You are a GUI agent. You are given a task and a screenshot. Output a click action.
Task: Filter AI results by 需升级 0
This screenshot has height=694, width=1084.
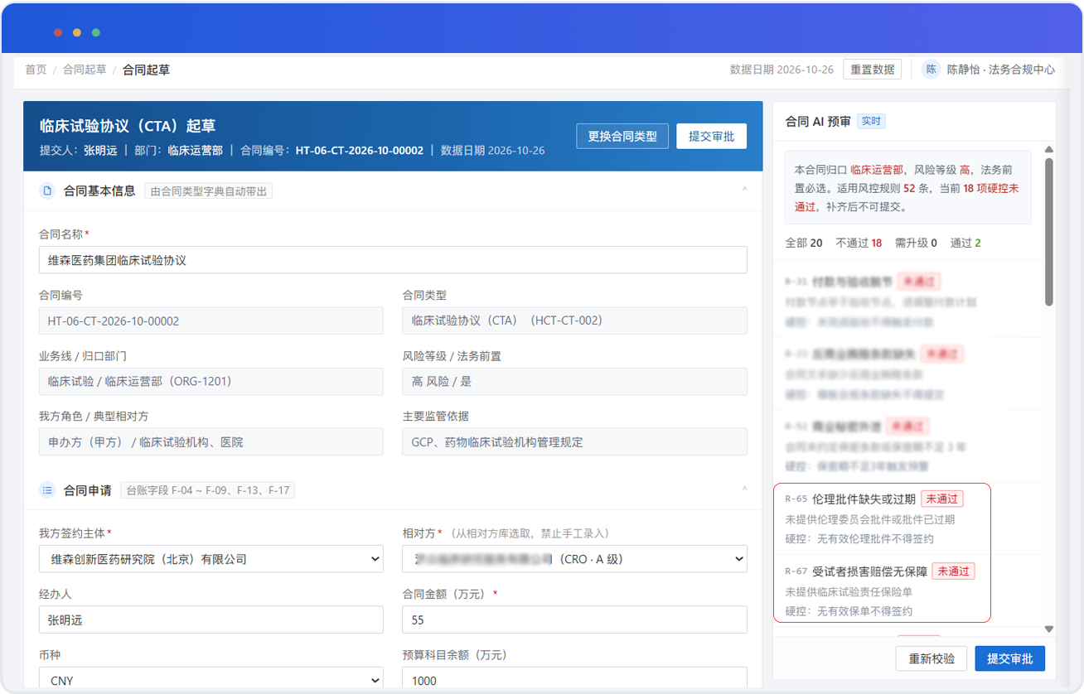click(916, 243)
